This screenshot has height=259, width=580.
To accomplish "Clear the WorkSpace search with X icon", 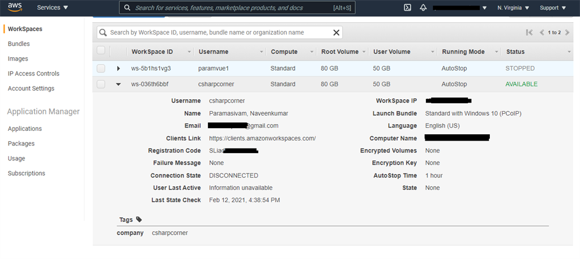I will (x=336, y=33).
